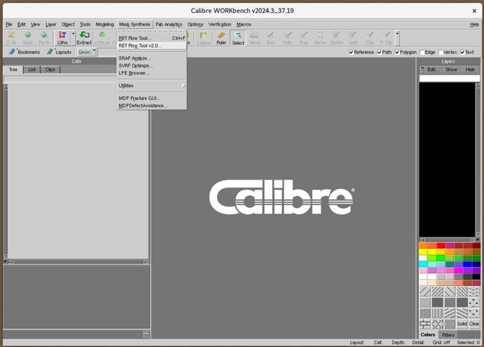This screenshot has height=347, width=484.
Task: Open the Modeling menu
Action: pos(104,24)
